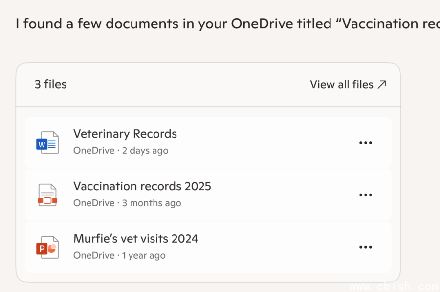Click the 'OneDrive · 2 days ago' subtitle
Image resolution: width=440 pixels, height=292 pixels.
pyautogui.click(x=121, y=151)
